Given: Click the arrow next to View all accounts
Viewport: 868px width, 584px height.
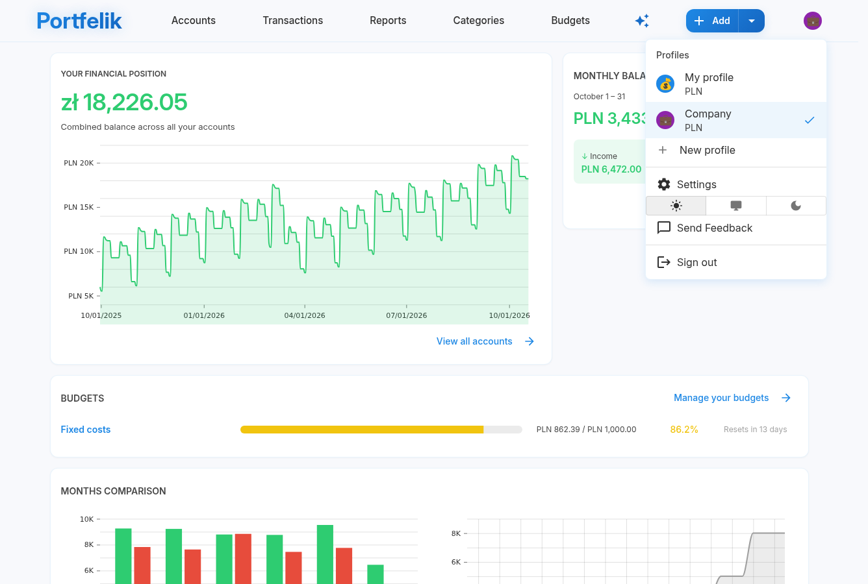Looking at the screenshot, I should coord(530,341).
